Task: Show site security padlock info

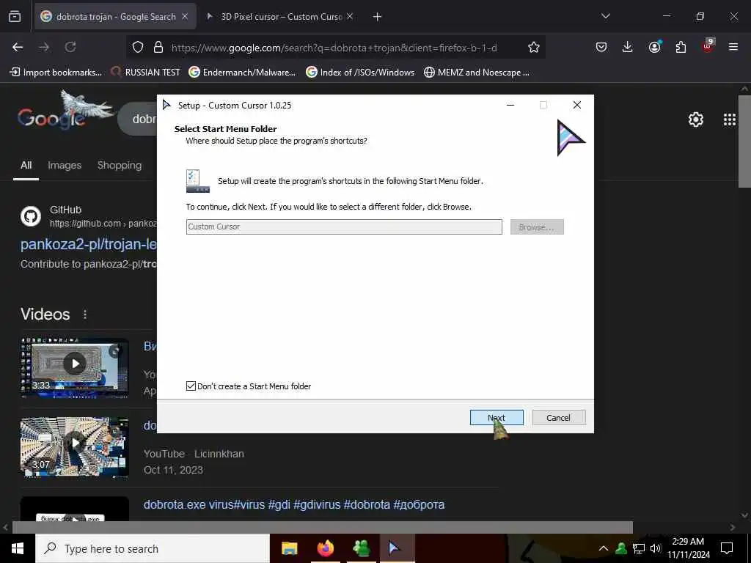Action: click(x=158, y=47)
